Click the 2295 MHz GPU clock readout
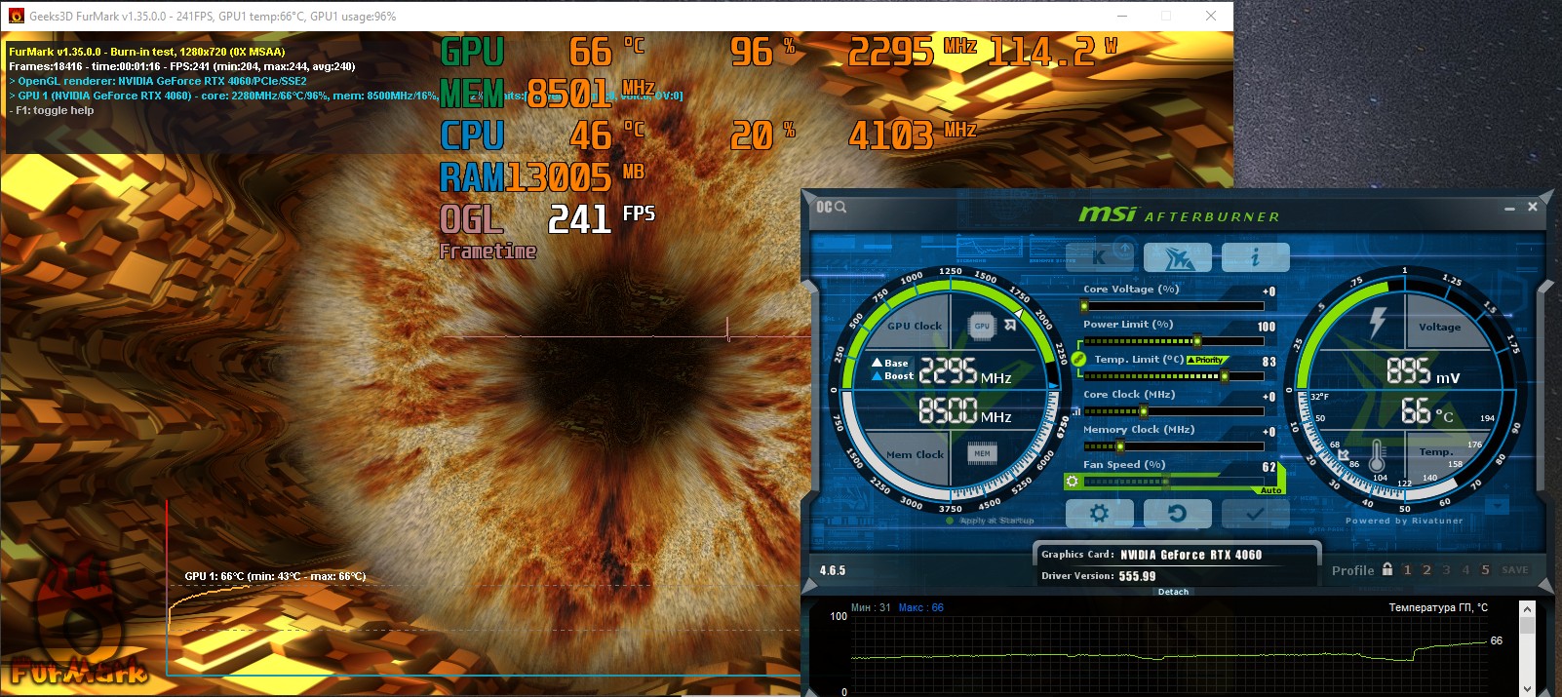 click(964, 371)
